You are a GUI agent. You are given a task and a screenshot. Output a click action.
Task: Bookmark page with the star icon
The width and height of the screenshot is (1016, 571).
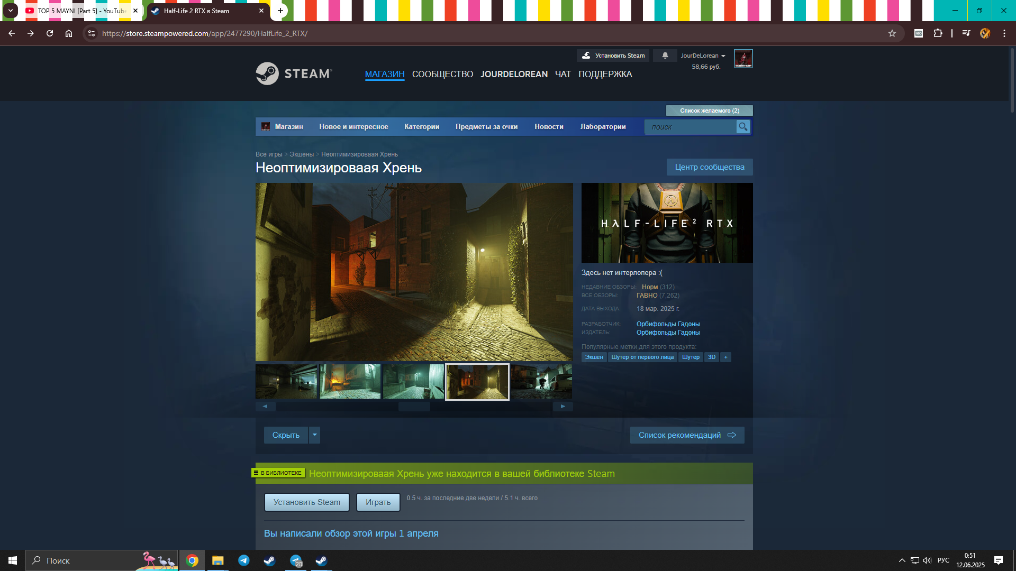click(892, 33)
